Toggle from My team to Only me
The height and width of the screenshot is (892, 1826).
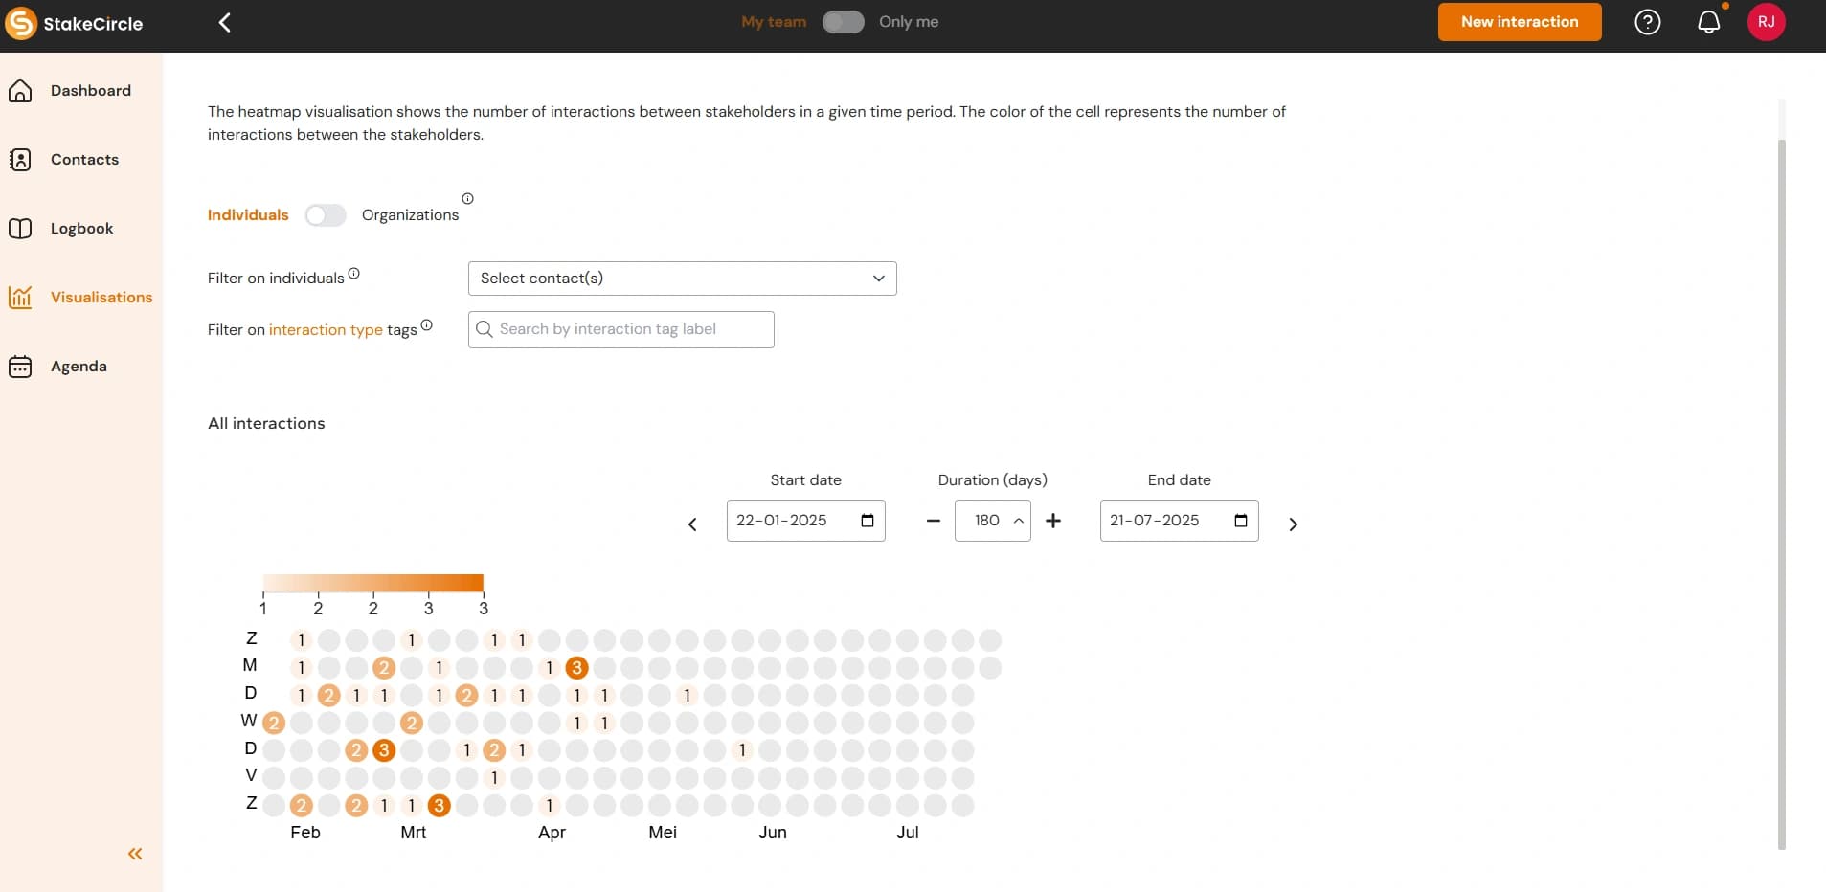coord(843,21)
